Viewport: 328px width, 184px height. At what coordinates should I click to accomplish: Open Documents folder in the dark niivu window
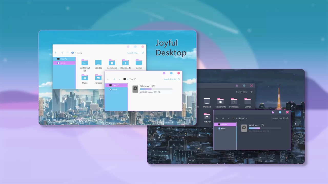pos(221,103)
